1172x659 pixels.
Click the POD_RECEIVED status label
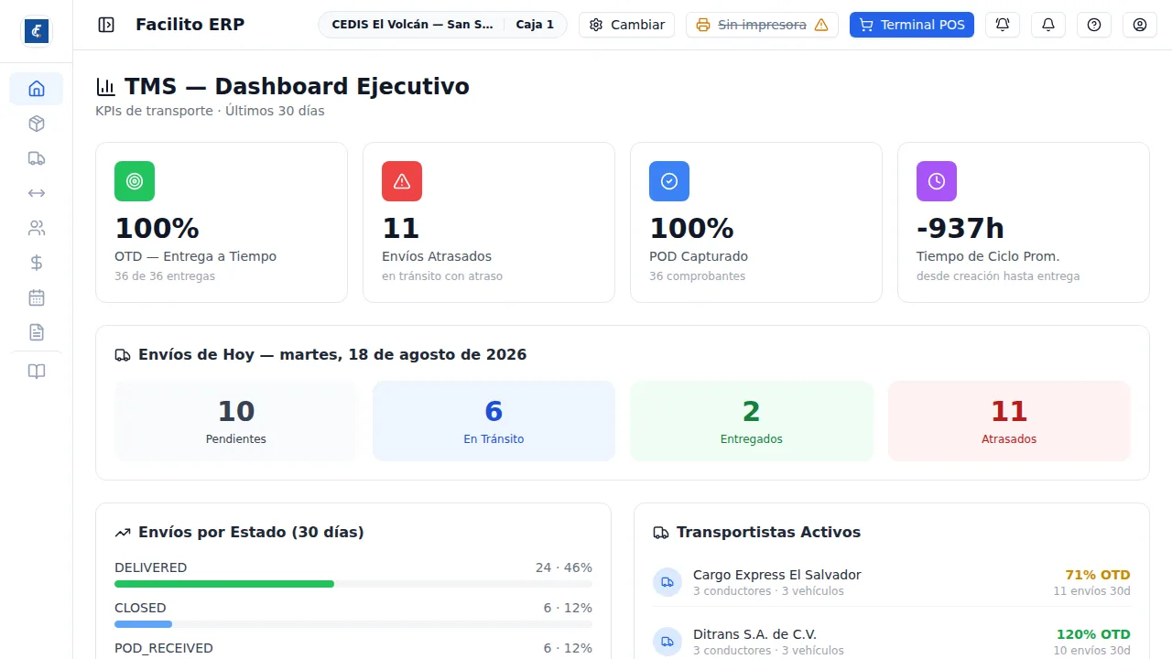coord(164,648)
